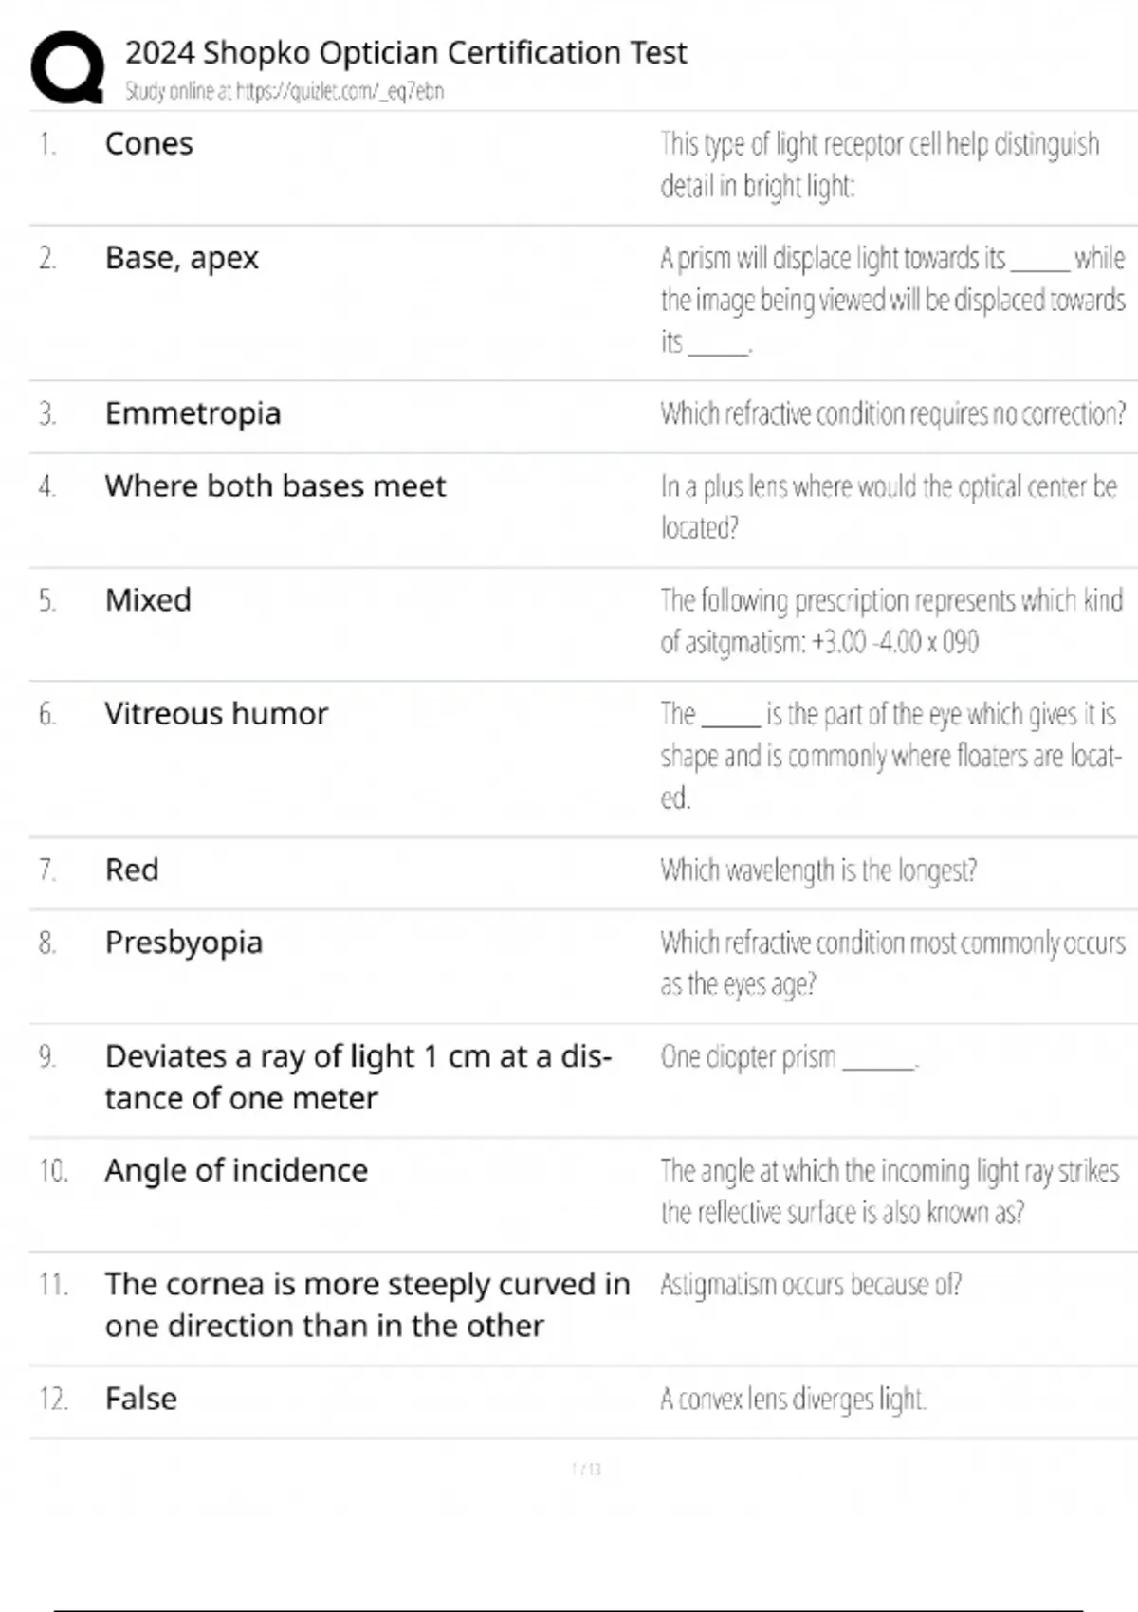Image resolution: width=1138 pixels, height=1612 pixels.
Task: Click the One diopter prism question
Action: (x=789, y=1056)
